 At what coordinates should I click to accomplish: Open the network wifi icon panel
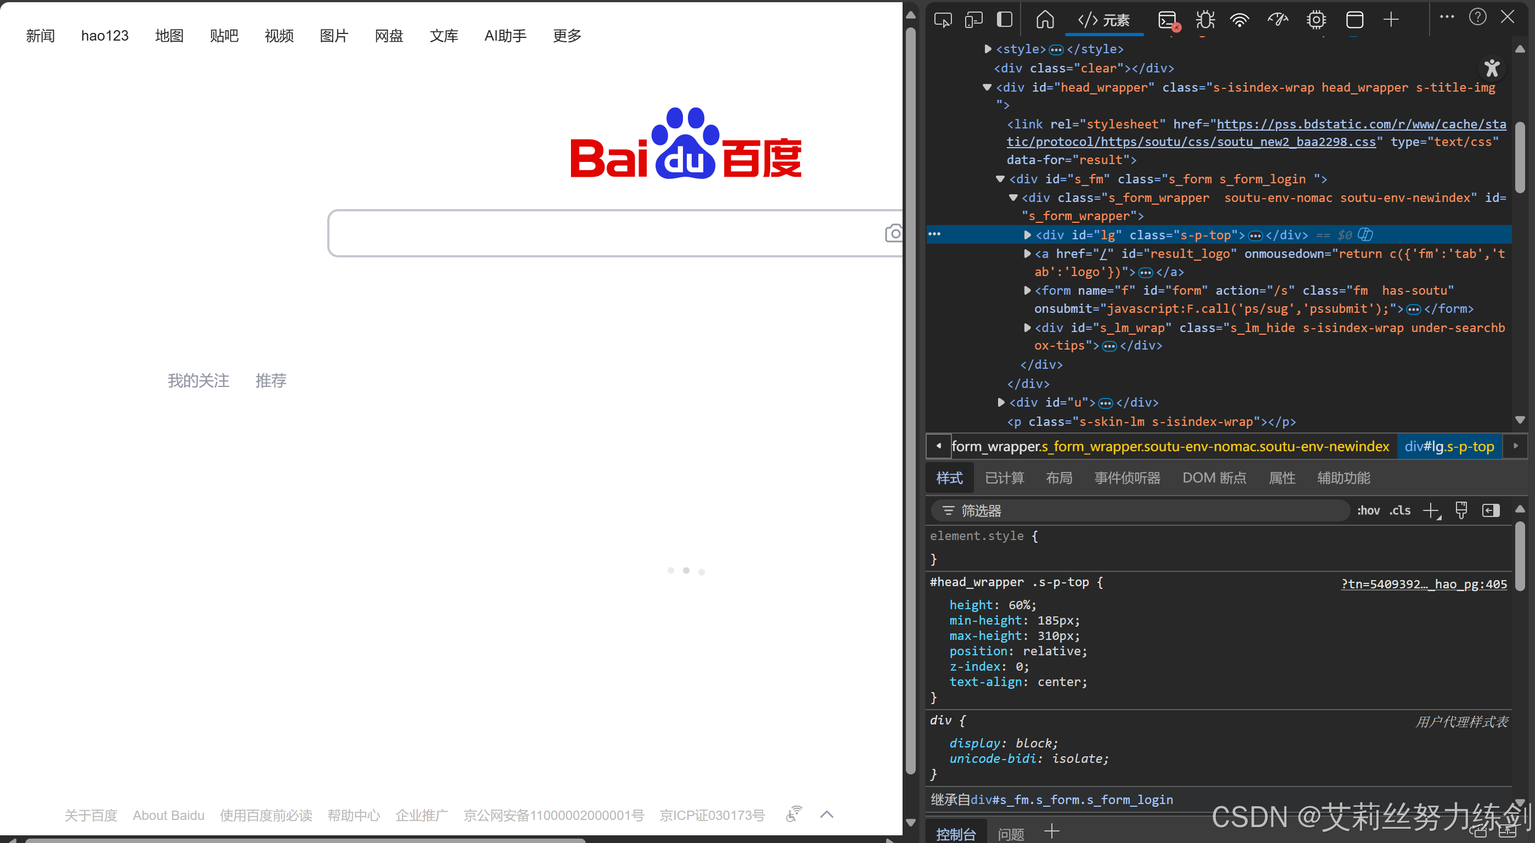tap(1240, 20)
